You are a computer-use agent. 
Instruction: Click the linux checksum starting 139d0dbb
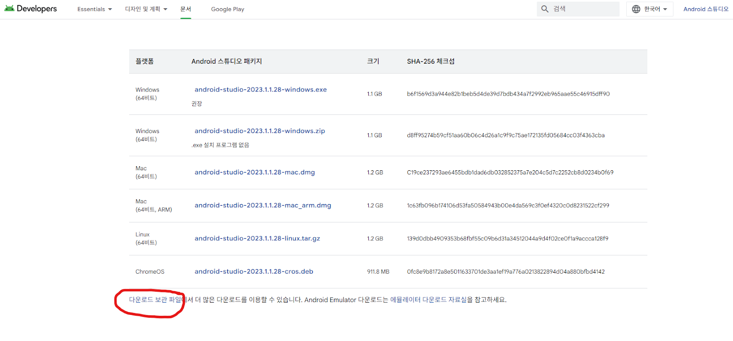point(508,238)
